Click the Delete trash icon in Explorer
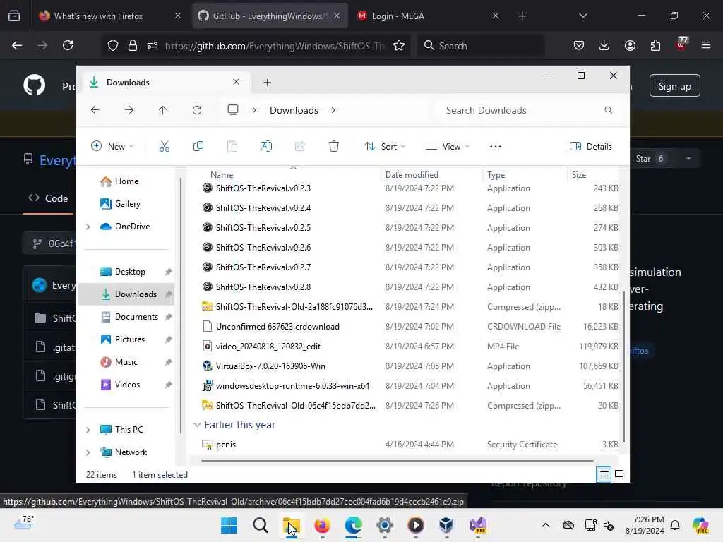Screen dimensions: 723x542 click(334, 147)
